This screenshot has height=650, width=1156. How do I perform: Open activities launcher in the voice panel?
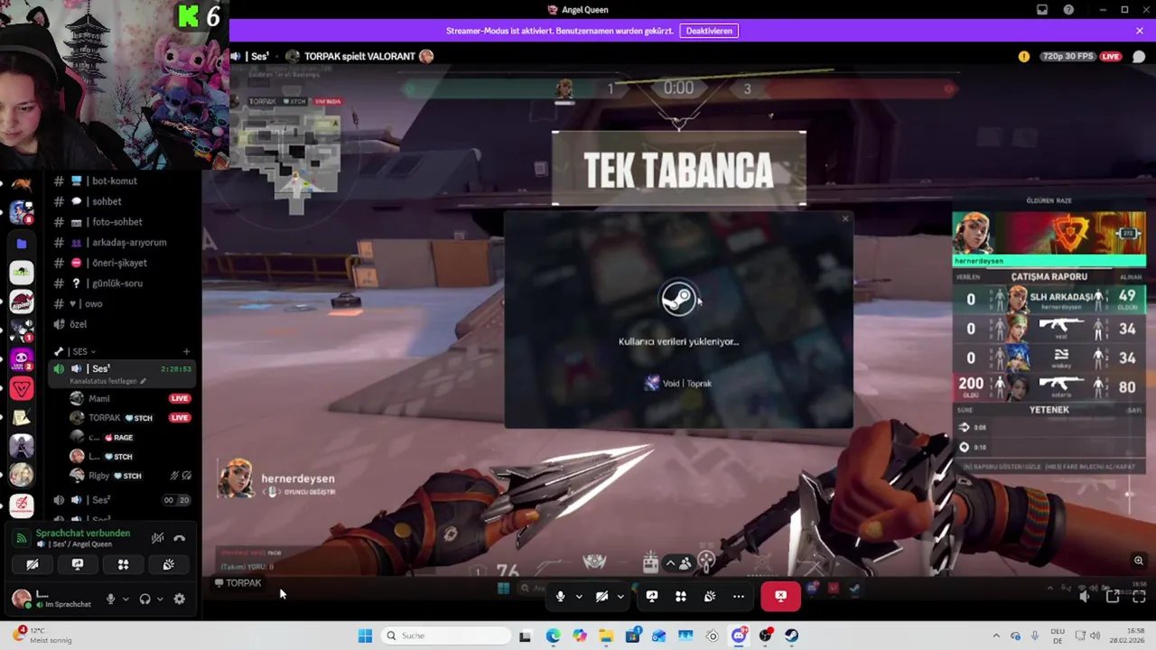click(x=123, y=564)
